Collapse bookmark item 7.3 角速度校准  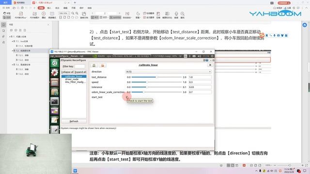pos(12,65)
